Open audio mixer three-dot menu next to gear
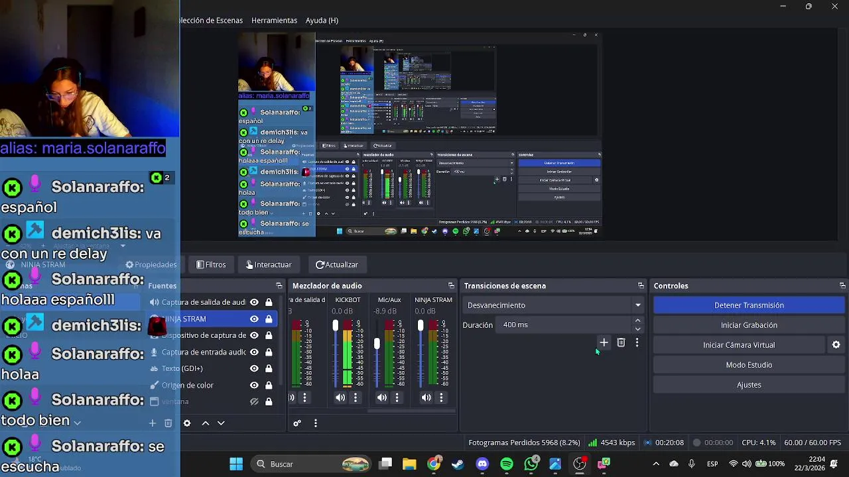Image resolution: width=849 pixels, height=477 pixels. (x=316, y=423)
